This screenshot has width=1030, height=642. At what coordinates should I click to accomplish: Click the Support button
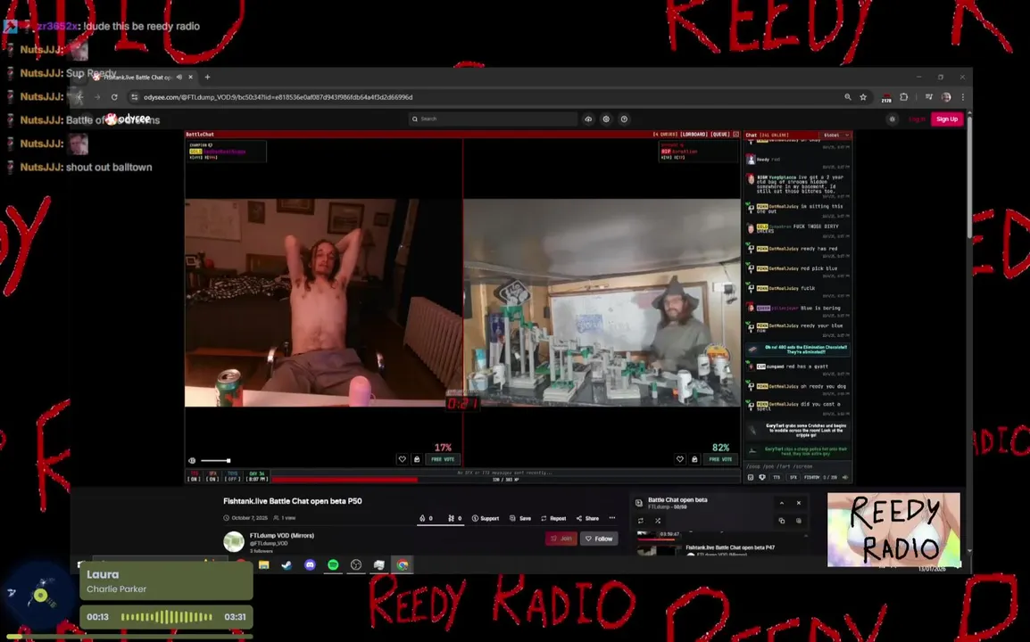486,518
